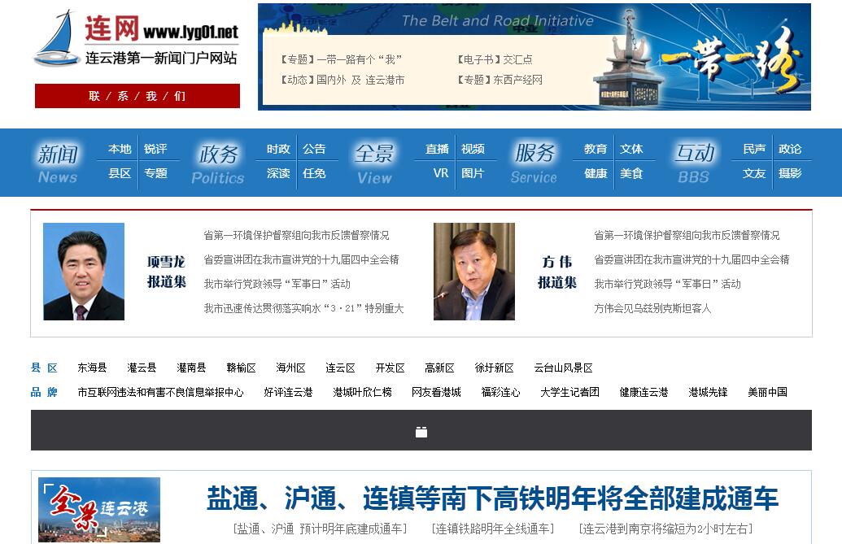
Task: Select VR in the navigation bar
Action: pos(441,173)
